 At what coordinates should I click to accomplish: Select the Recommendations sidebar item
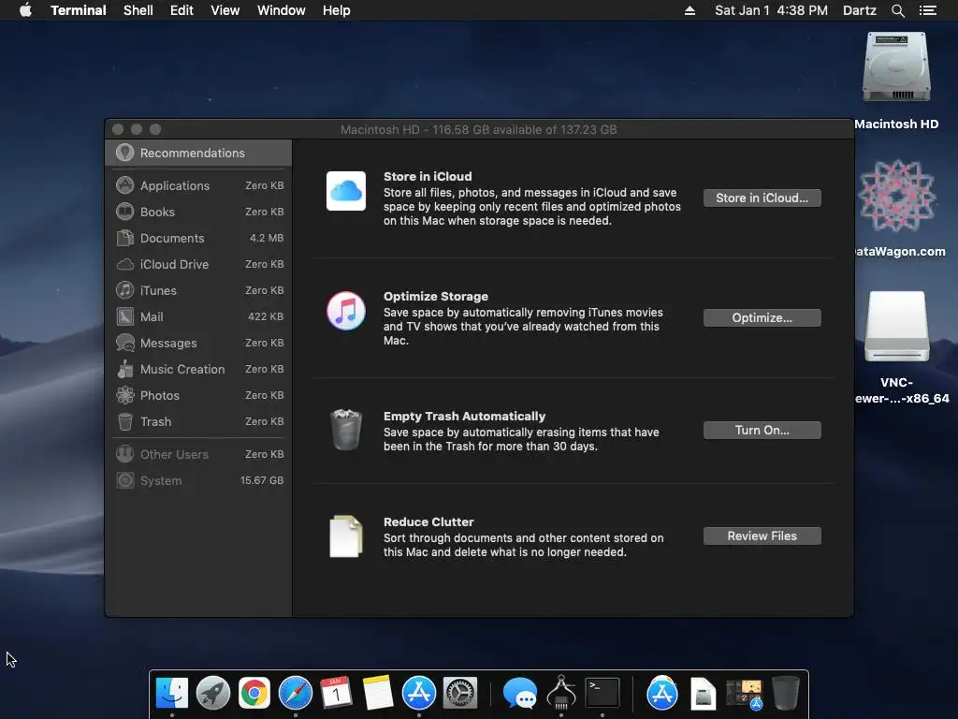[x=198, y=153]
